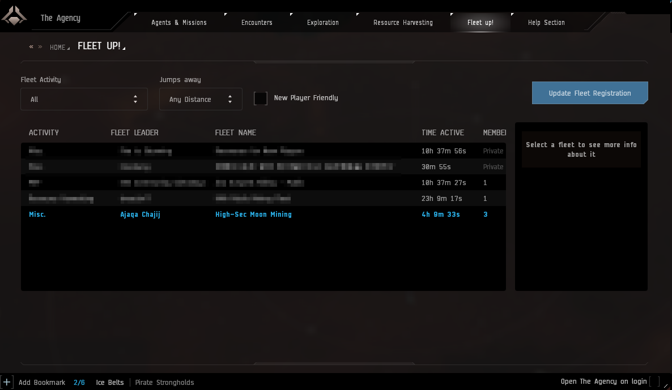Viewport: 672px width, 390px height.
Task: Go forward using the » arrow
Action: (40, 47)
